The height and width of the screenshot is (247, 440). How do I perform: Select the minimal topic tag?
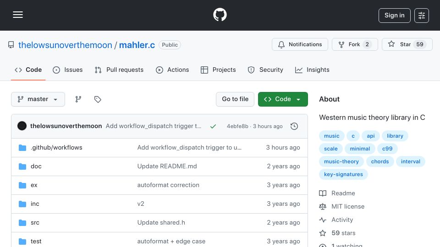point(360,149)
